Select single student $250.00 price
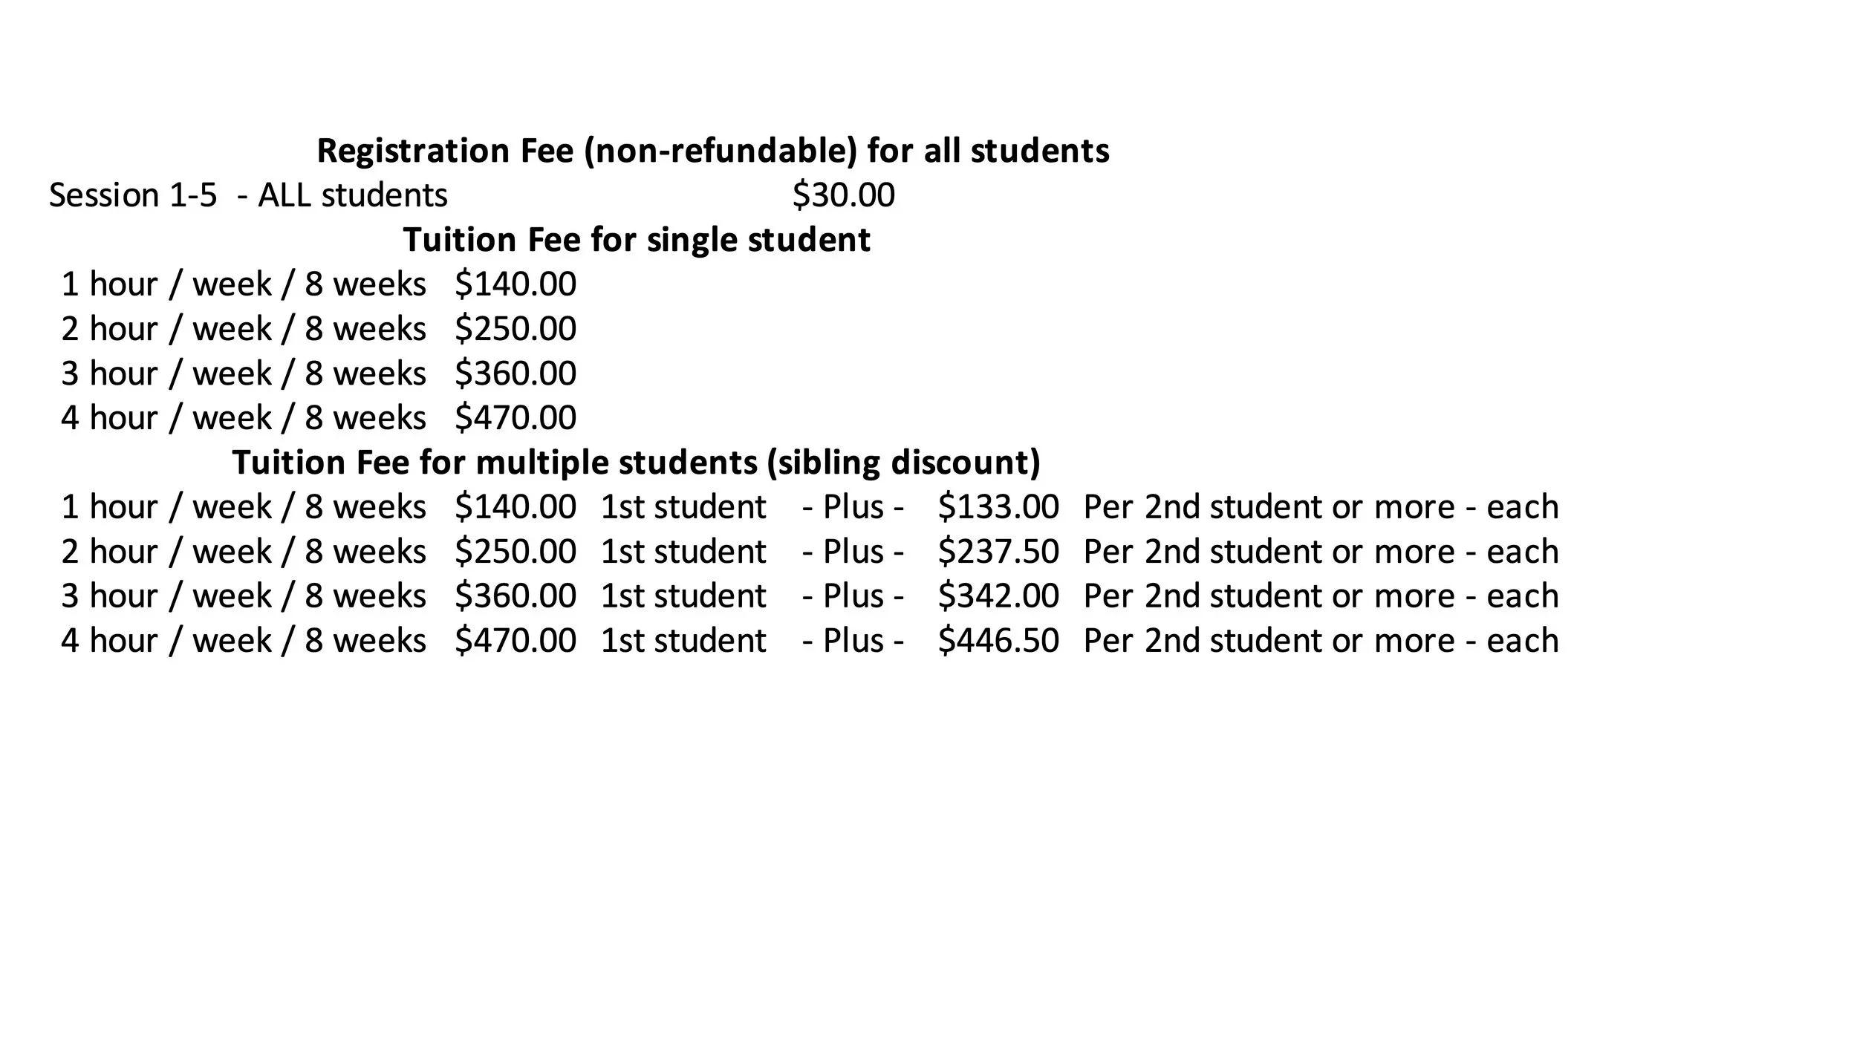The image size is (1857, 1044). click(x=516, y=329)
